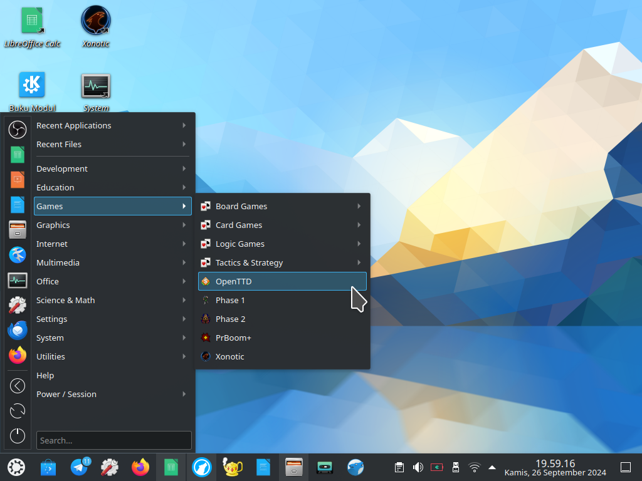The image size is (642, 481).
Task: Expand Internet category
Action: click(x=113, y=244)
